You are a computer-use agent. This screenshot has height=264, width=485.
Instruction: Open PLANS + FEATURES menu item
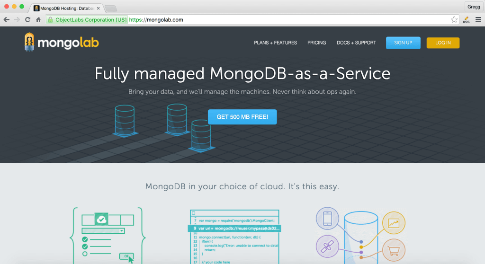(x=275, y=43)
